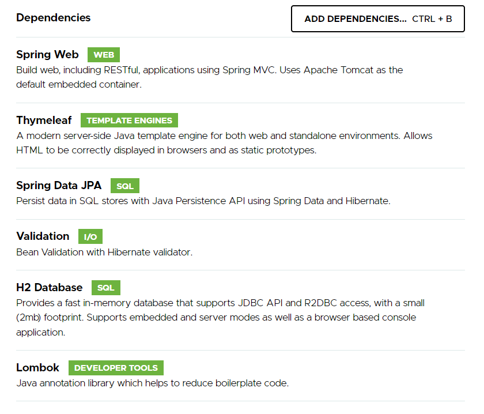Click the Lombok description text
This screenshot has width=484, height=414.
click(152, 383)
